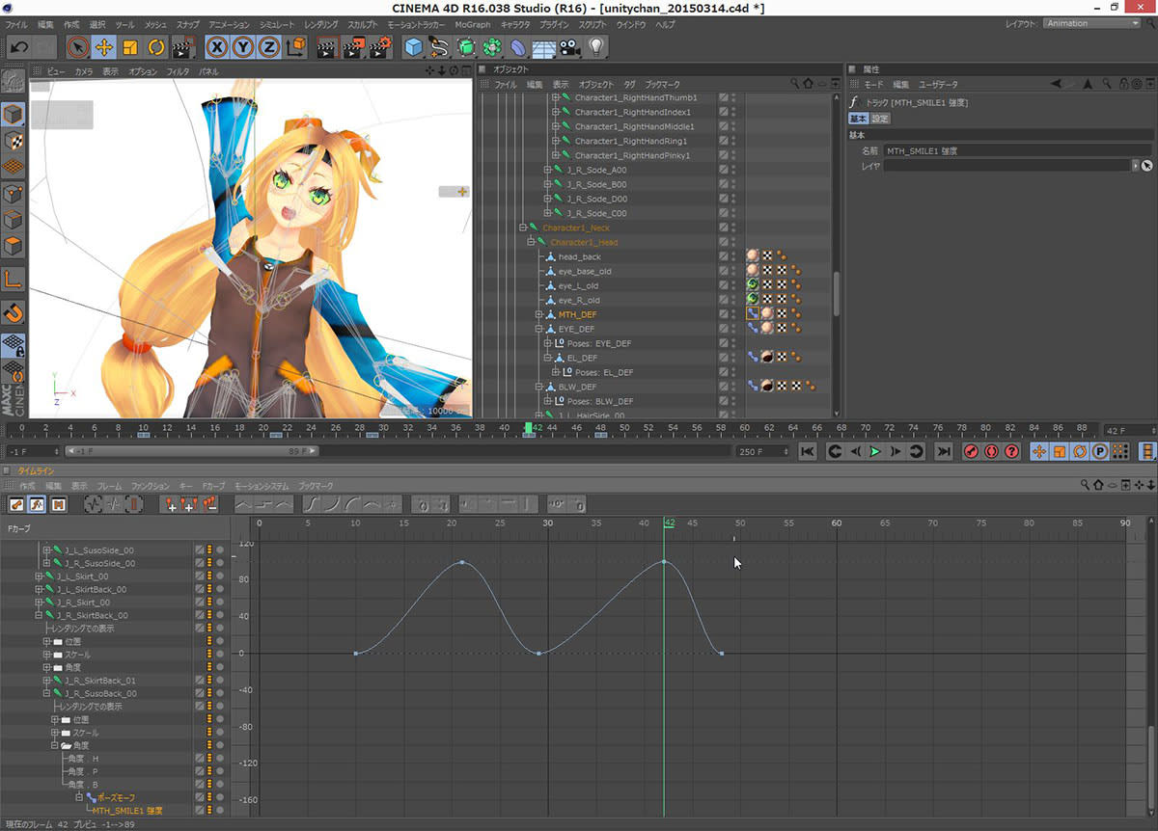Open the アニメーション menu

point(229,23)
